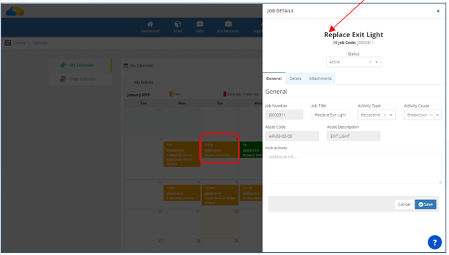Open the Repair Conveyor calendar event
Viewport: 449px width, 255px height.
pyautogui.click(x=219, y=150)
